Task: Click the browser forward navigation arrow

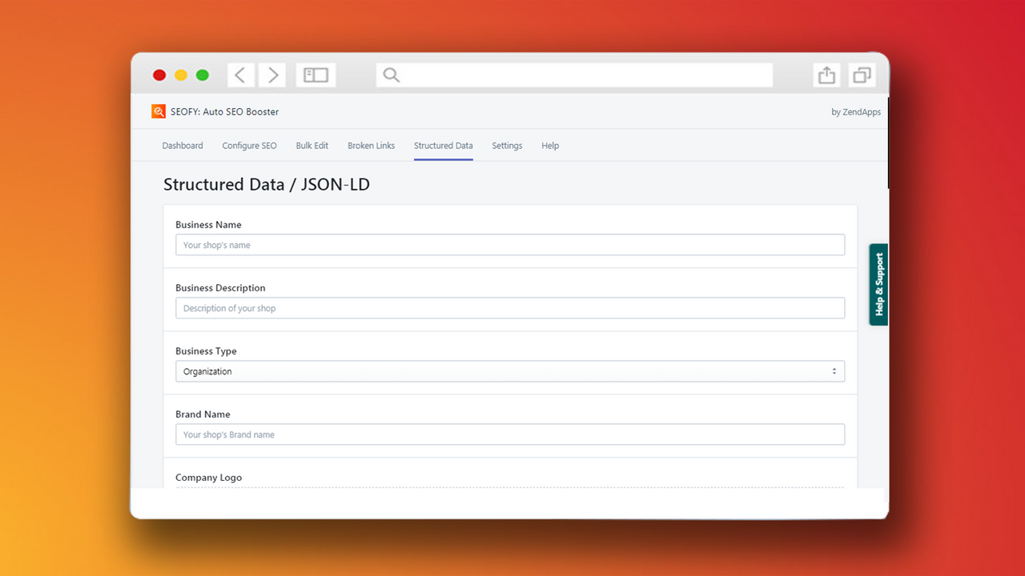Action: [272, 74]
